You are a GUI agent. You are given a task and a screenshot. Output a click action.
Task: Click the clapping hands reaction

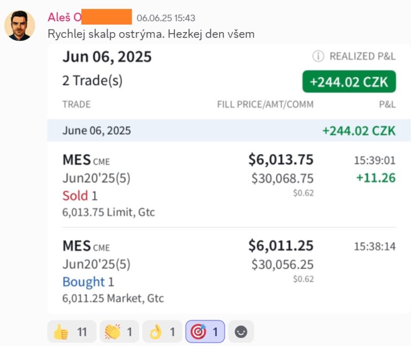click(x=119, y=332)
